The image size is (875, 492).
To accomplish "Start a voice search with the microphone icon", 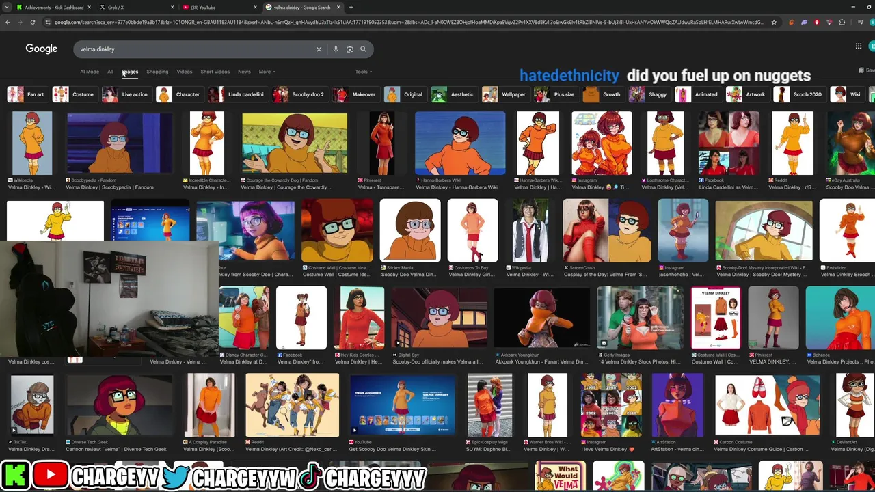I will coord(336,49).
